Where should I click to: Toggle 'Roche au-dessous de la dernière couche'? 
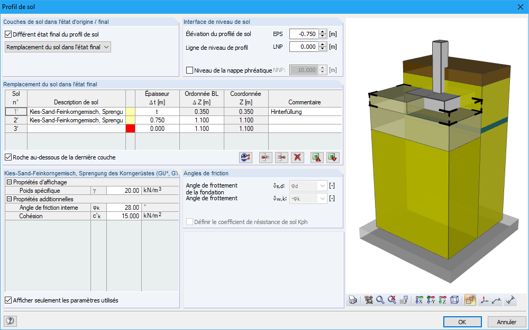8,157
